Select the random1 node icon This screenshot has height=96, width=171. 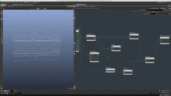point(107,69)
